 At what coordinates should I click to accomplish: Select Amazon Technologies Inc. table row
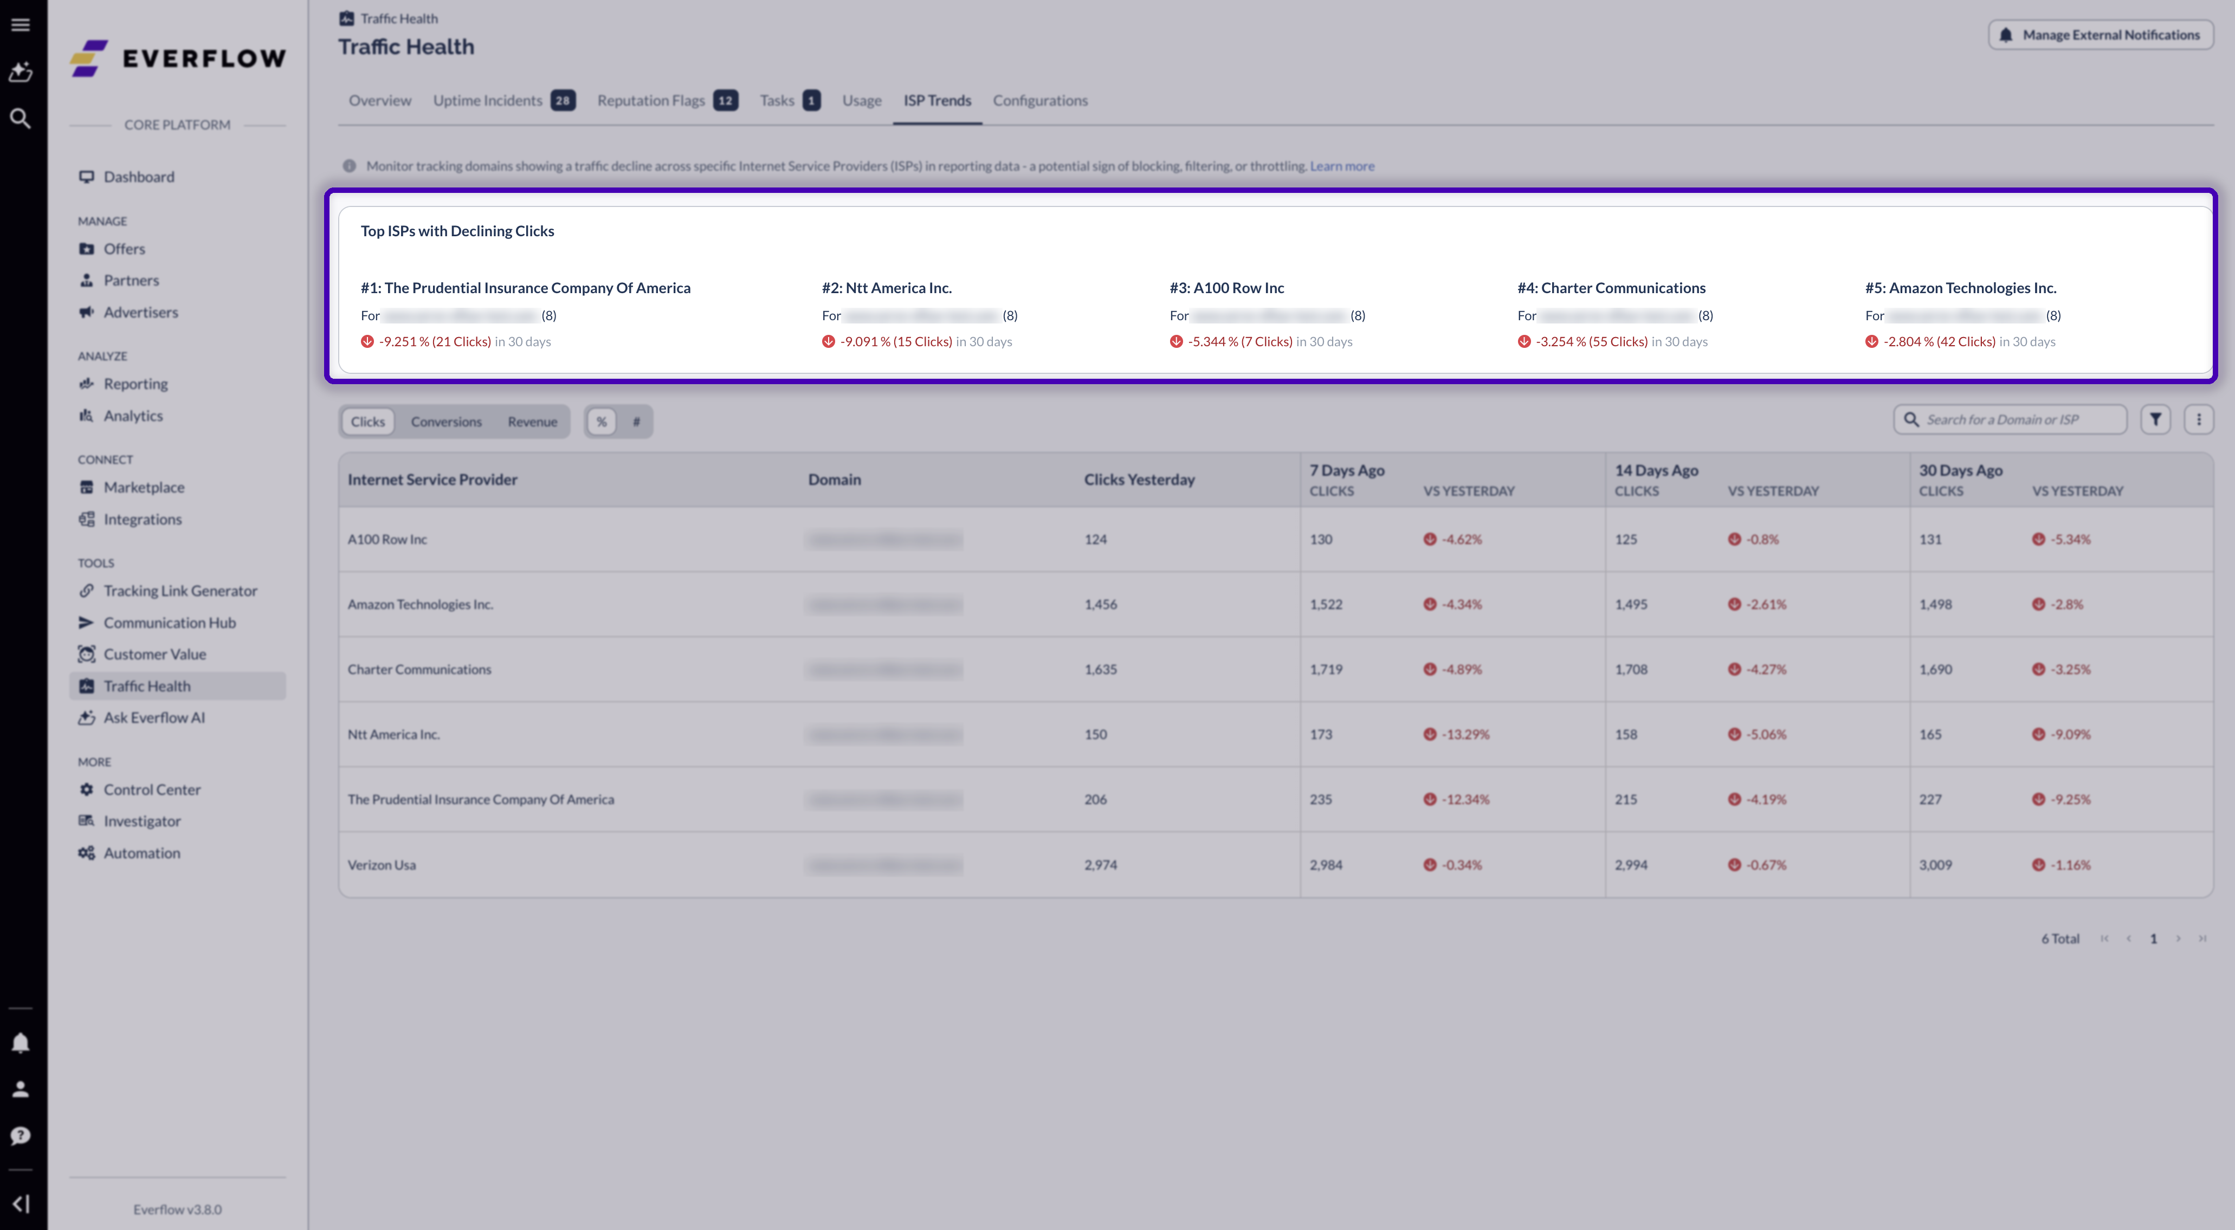tap(1275, 605)
